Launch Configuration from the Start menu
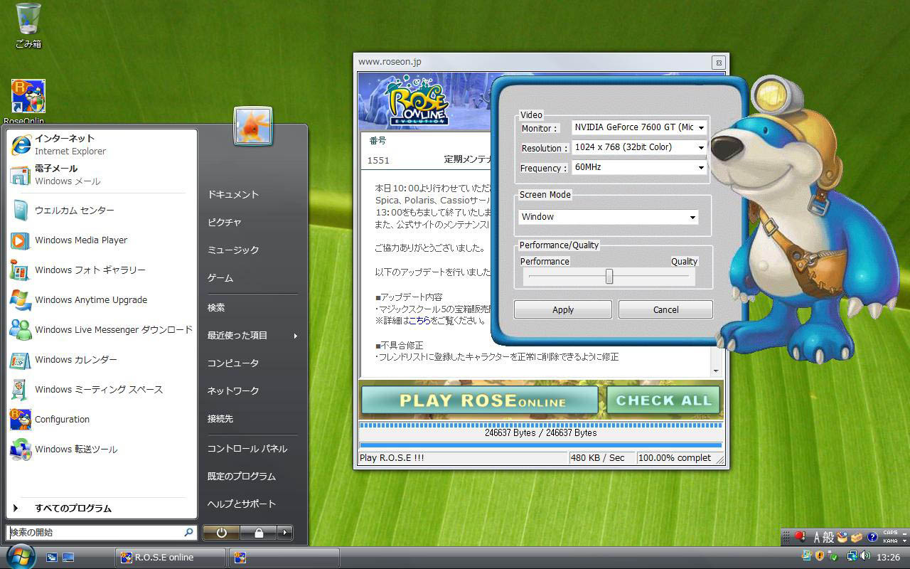Screen dimensions: 910x569 pyautogui.click(x=62, y=420)
